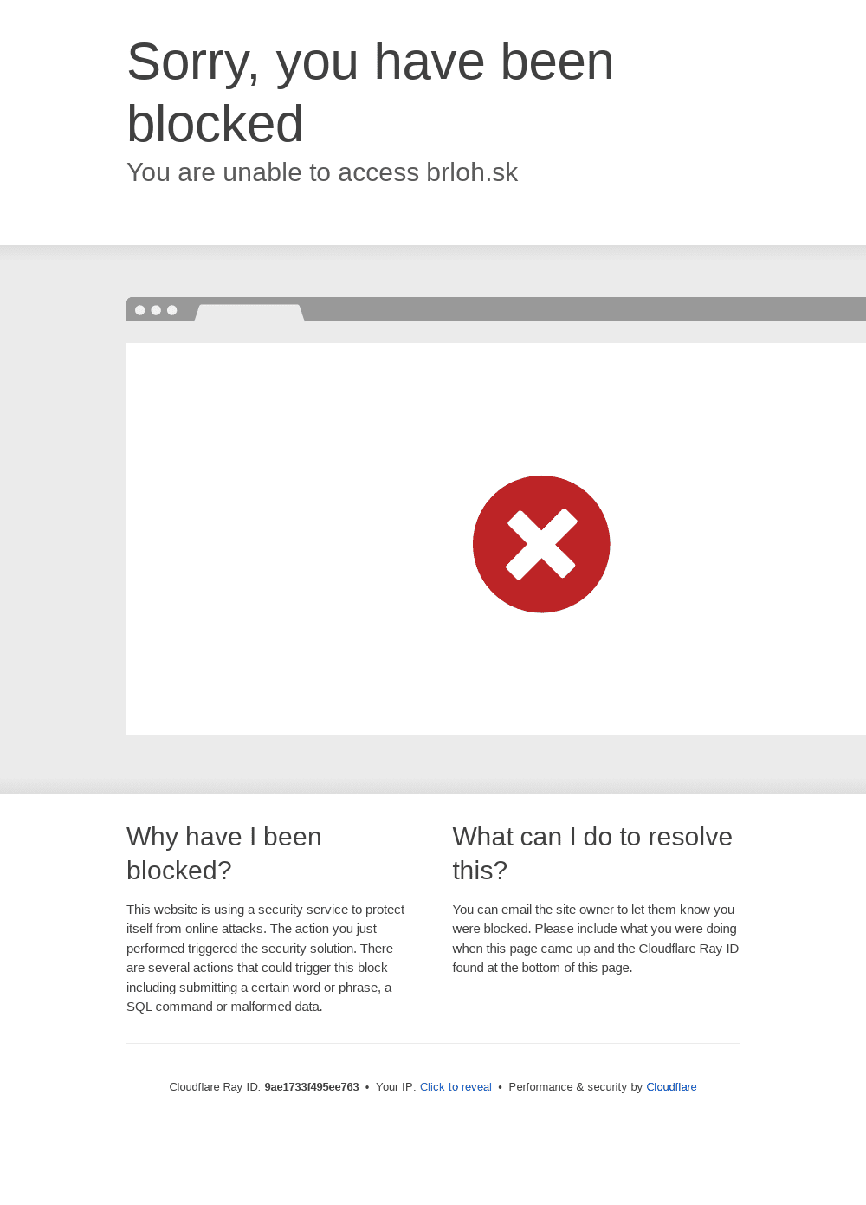Reveal your IP with Click to reveal
866x1205 pixels.
[456, 1087]
